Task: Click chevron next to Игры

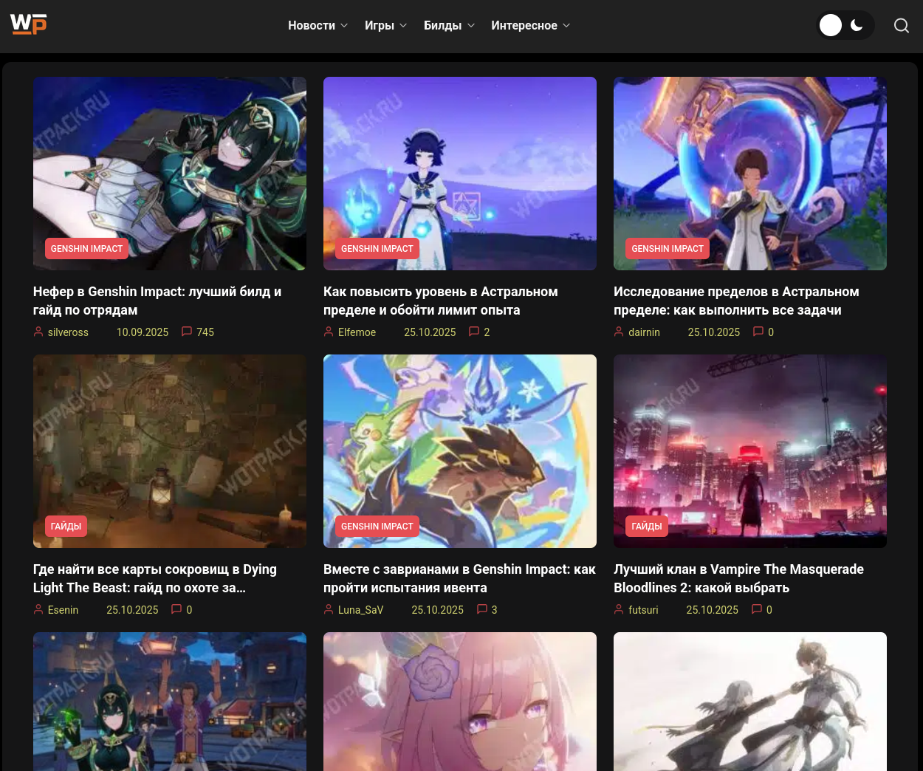Action: pyautogui.click(x=403, y=26)
